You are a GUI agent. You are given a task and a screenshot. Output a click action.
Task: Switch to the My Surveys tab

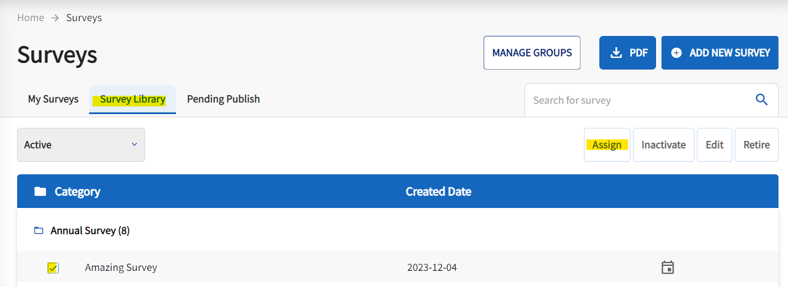click(53, 99)
